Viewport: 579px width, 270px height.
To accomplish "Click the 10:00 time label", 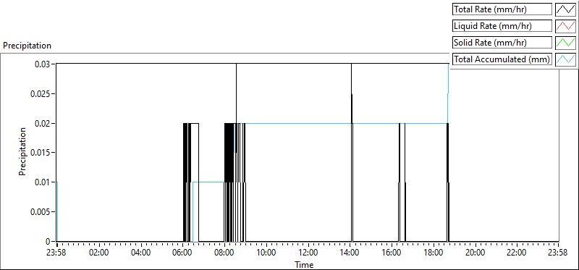I will [x=266, y=253].
